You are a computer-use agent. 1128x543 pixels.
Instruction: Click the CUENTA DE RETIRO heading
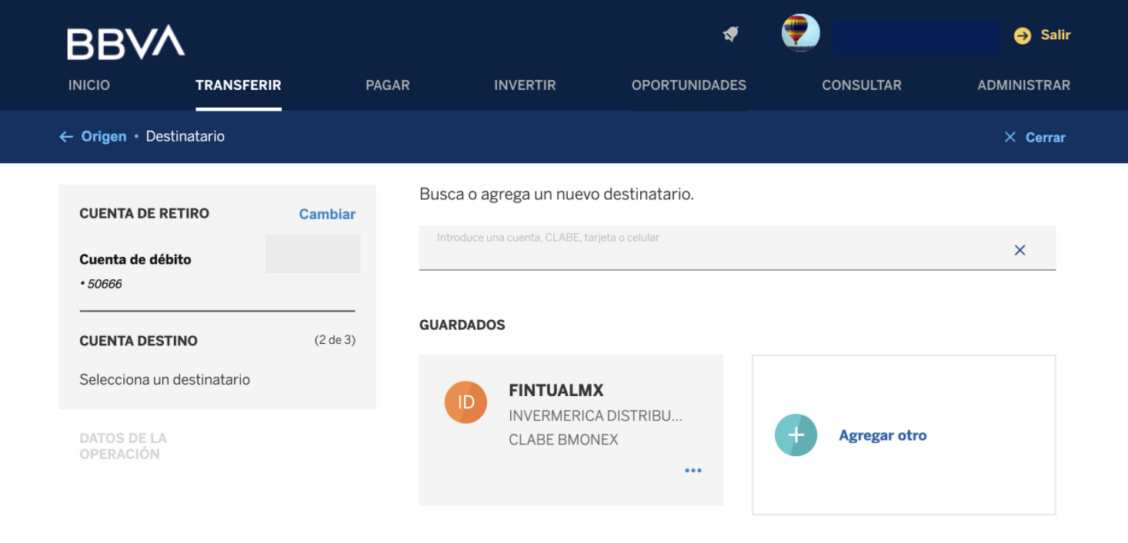(145, 214)
